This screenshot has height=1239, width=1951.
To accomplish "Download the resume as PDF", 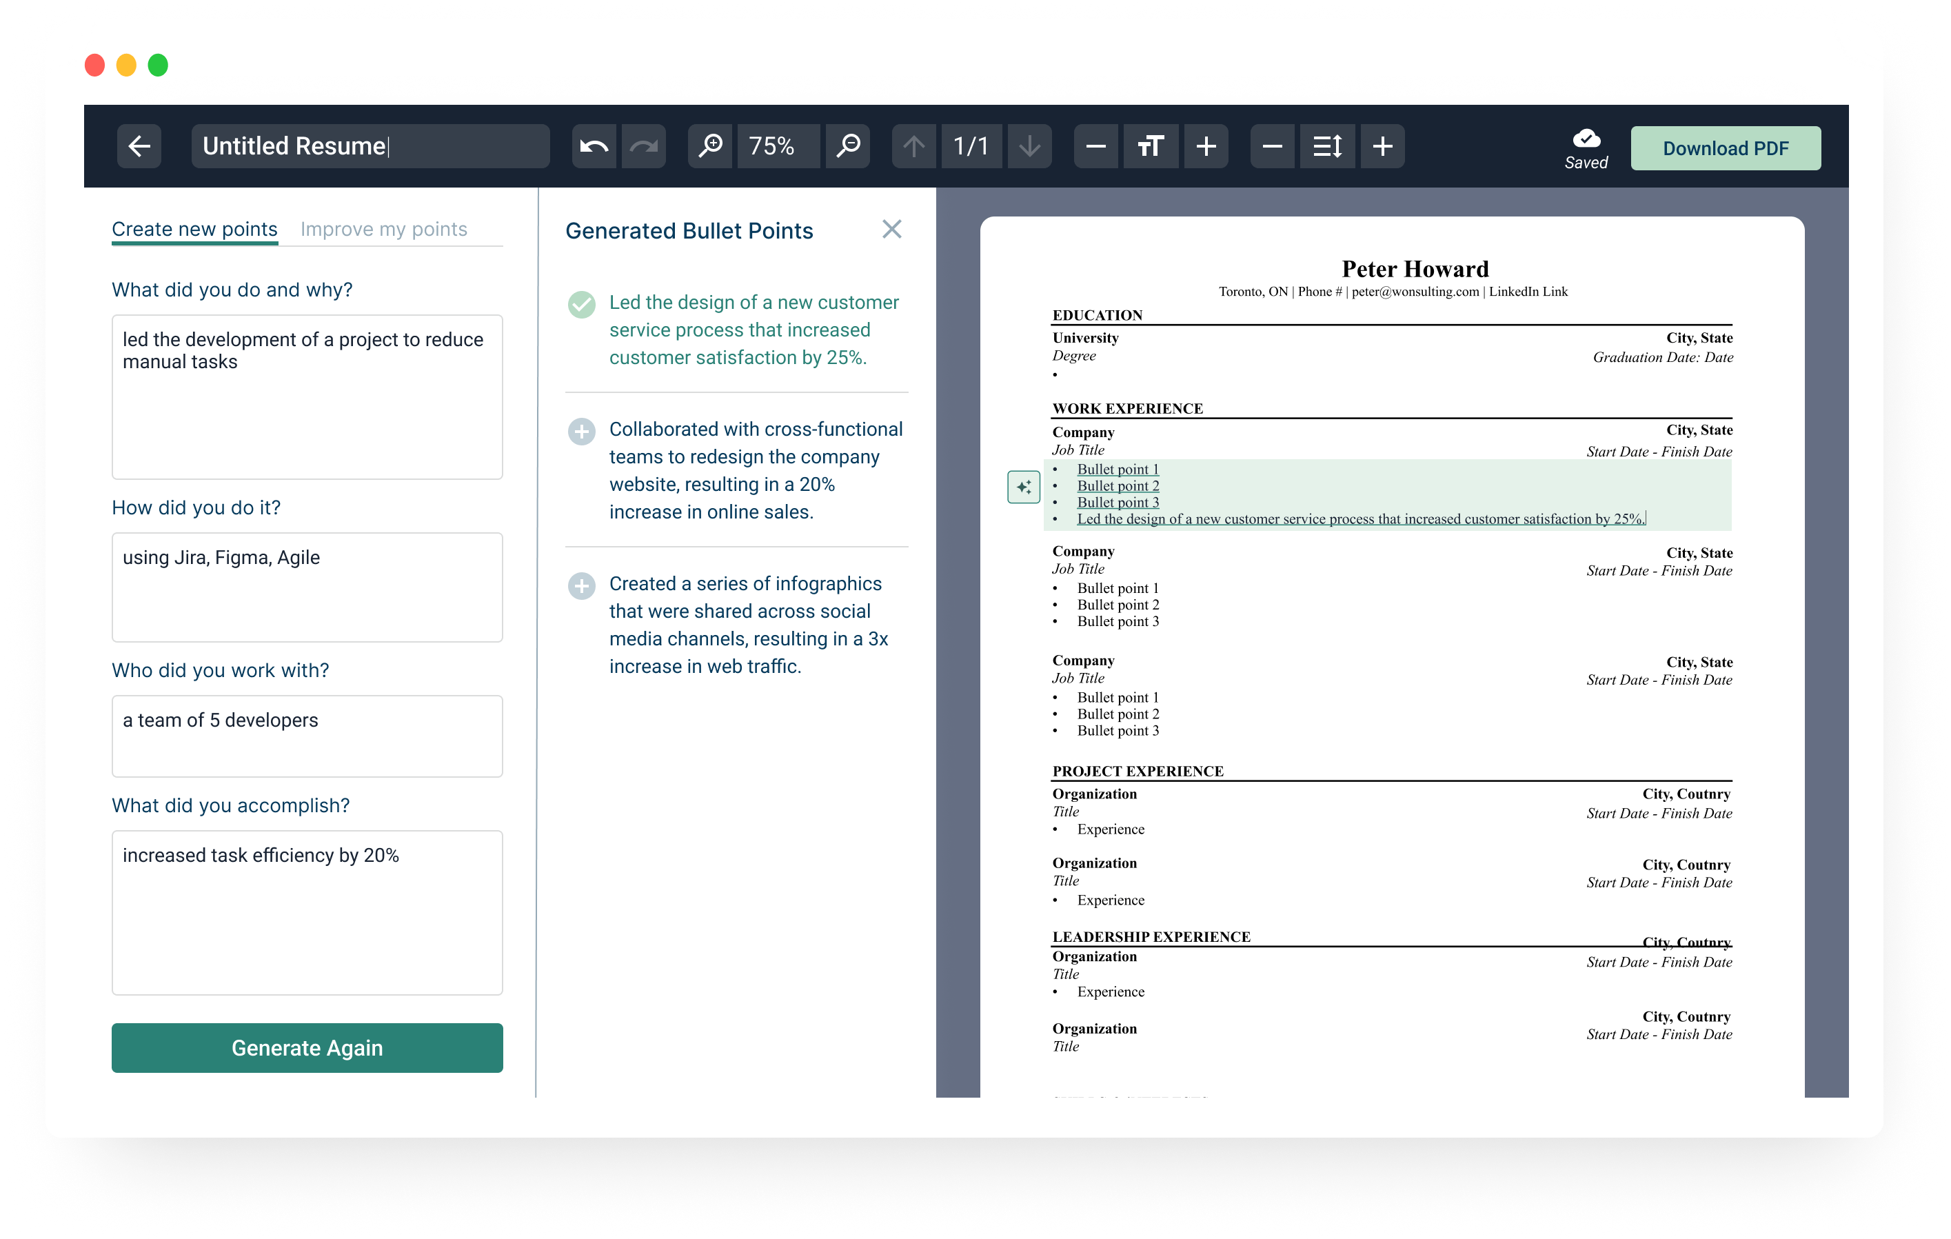I will (x=1725, y=148).
